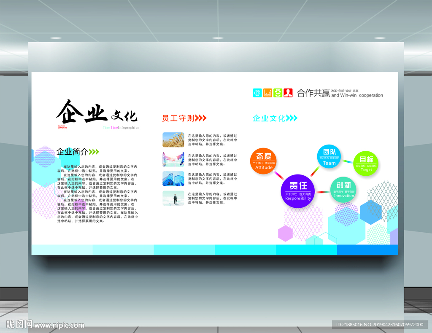Click the cyan @ icon near 合作共赢
The width and height of the screenshot is (432, 333).
(257, 93)
